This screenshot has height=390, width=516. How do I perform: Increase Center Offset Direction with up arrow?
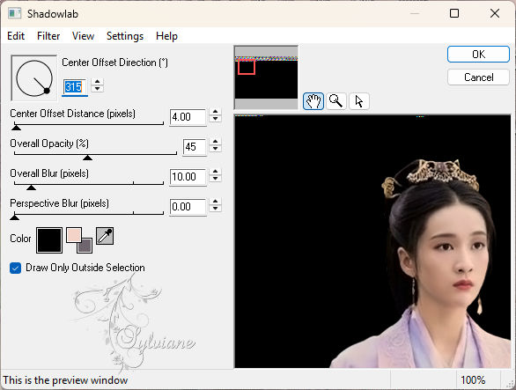pos(97,82)
